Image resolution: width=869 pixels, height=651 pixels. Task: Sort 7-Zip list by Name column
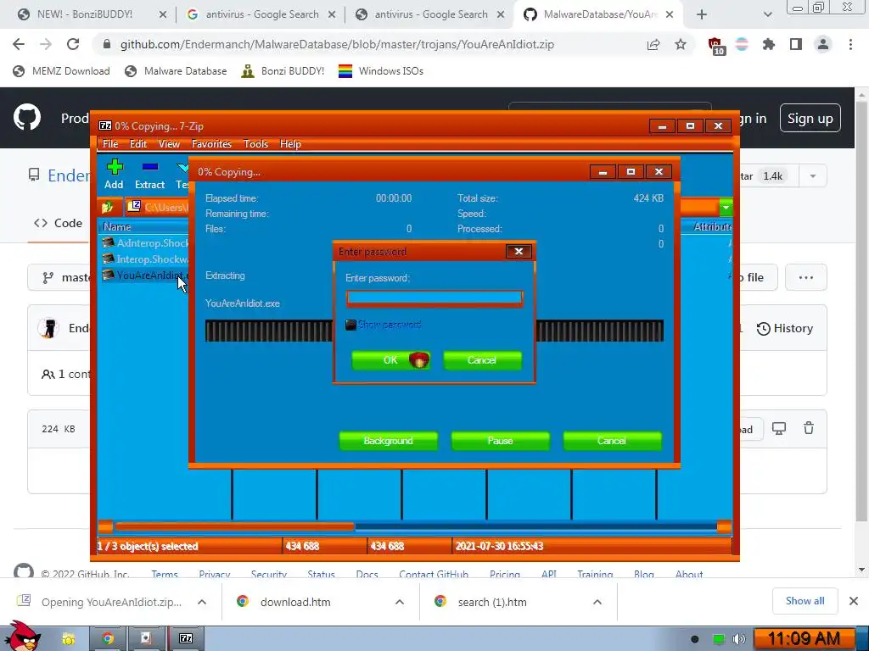(117, 226)
